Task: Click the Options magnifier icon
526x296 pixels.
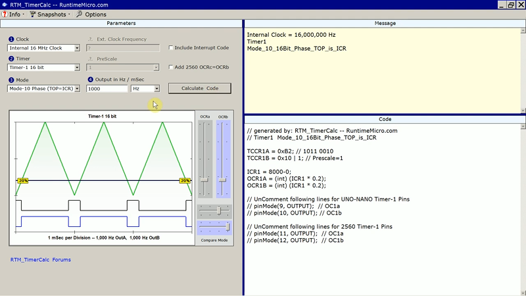Action: pyautogui.click(x=80, y=14)
